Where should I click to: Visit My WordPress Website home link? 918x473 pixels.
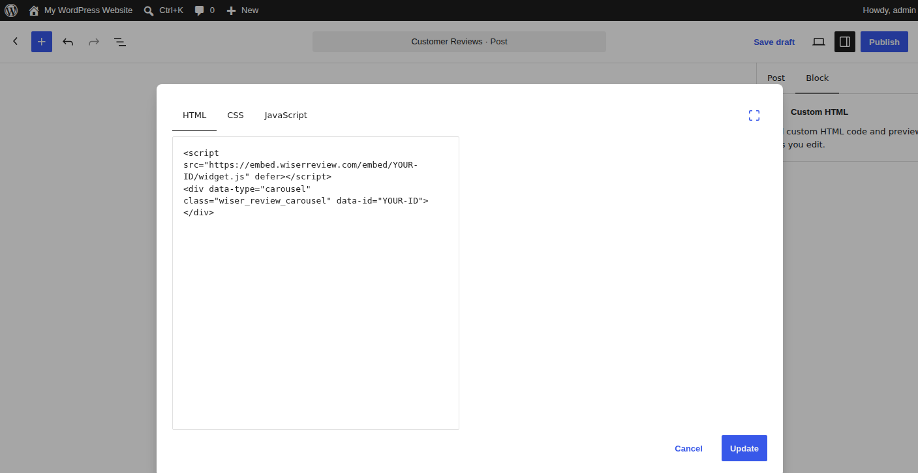point(80,10)
